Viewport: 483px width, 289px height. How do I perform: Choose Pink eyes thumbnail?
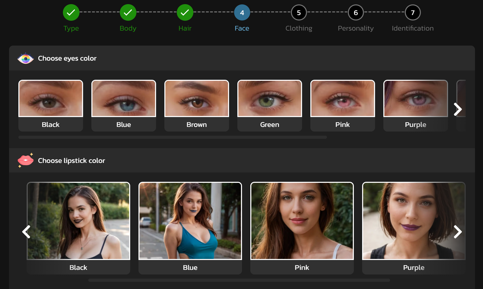[343, 98]
